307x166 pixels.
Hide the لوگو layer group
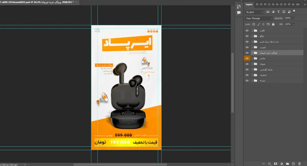coord(247,36)
